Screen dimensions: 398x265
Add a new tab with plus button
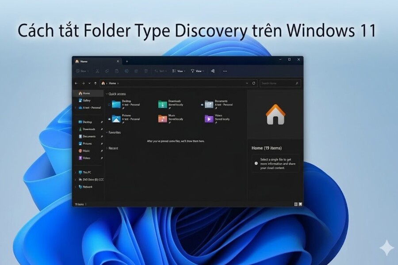pyautogui.click(x=127, y=61)
